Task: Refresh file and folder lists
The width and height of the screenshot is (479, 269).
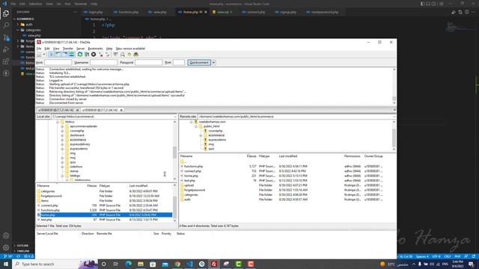Action: coord(80,55)
